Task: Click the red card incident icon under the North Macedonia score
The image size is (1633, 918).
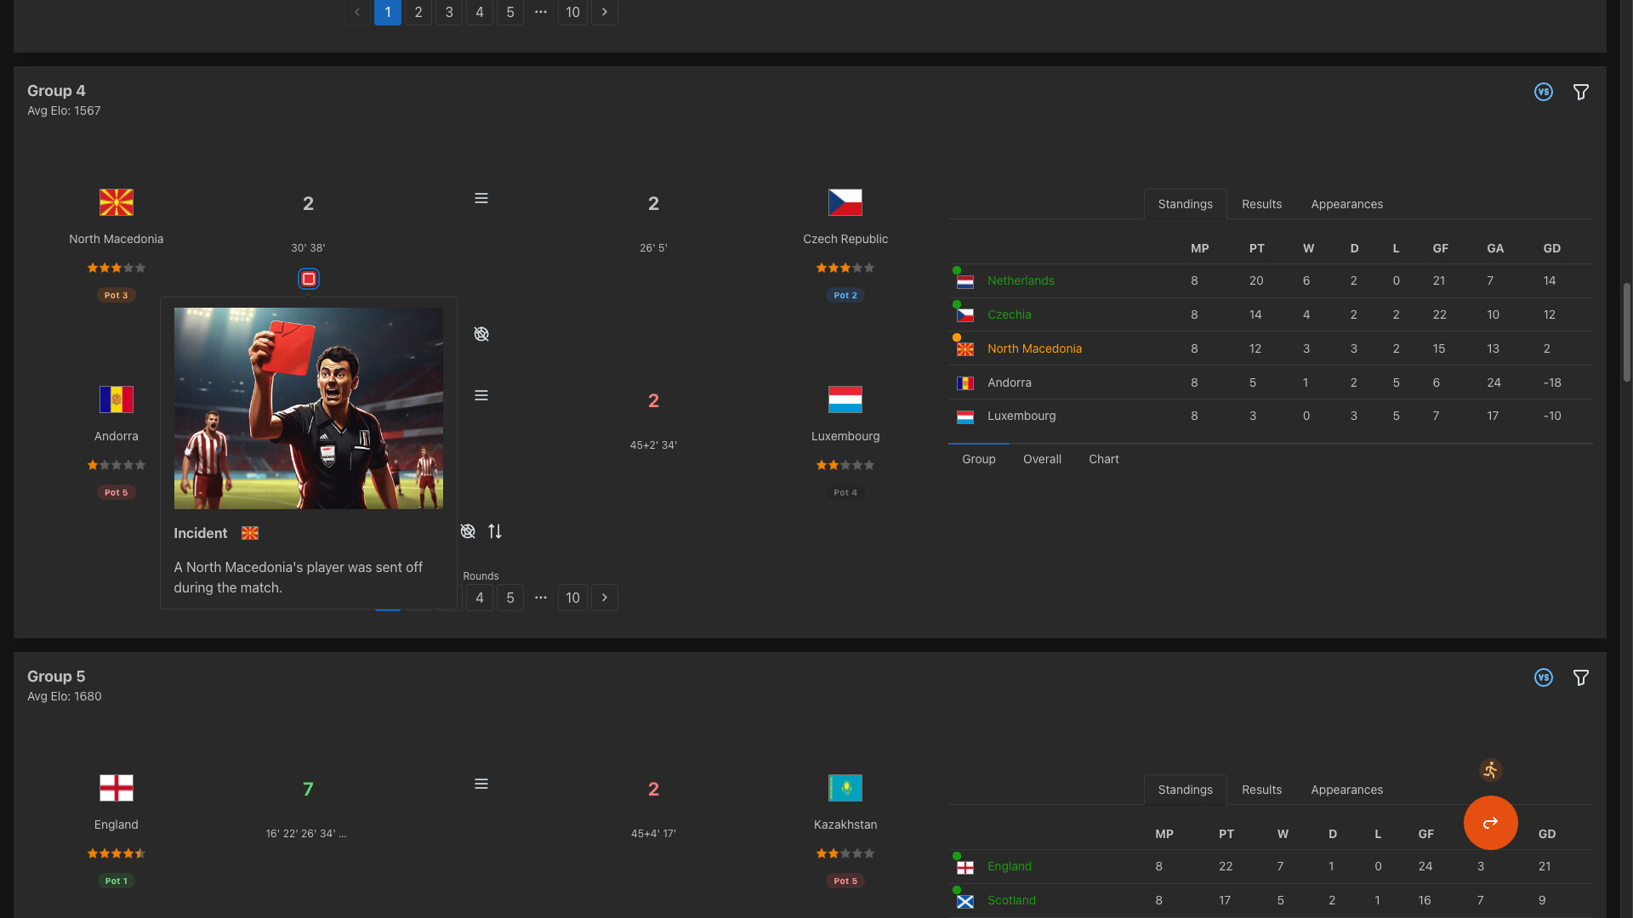Action: pos(308,278)
